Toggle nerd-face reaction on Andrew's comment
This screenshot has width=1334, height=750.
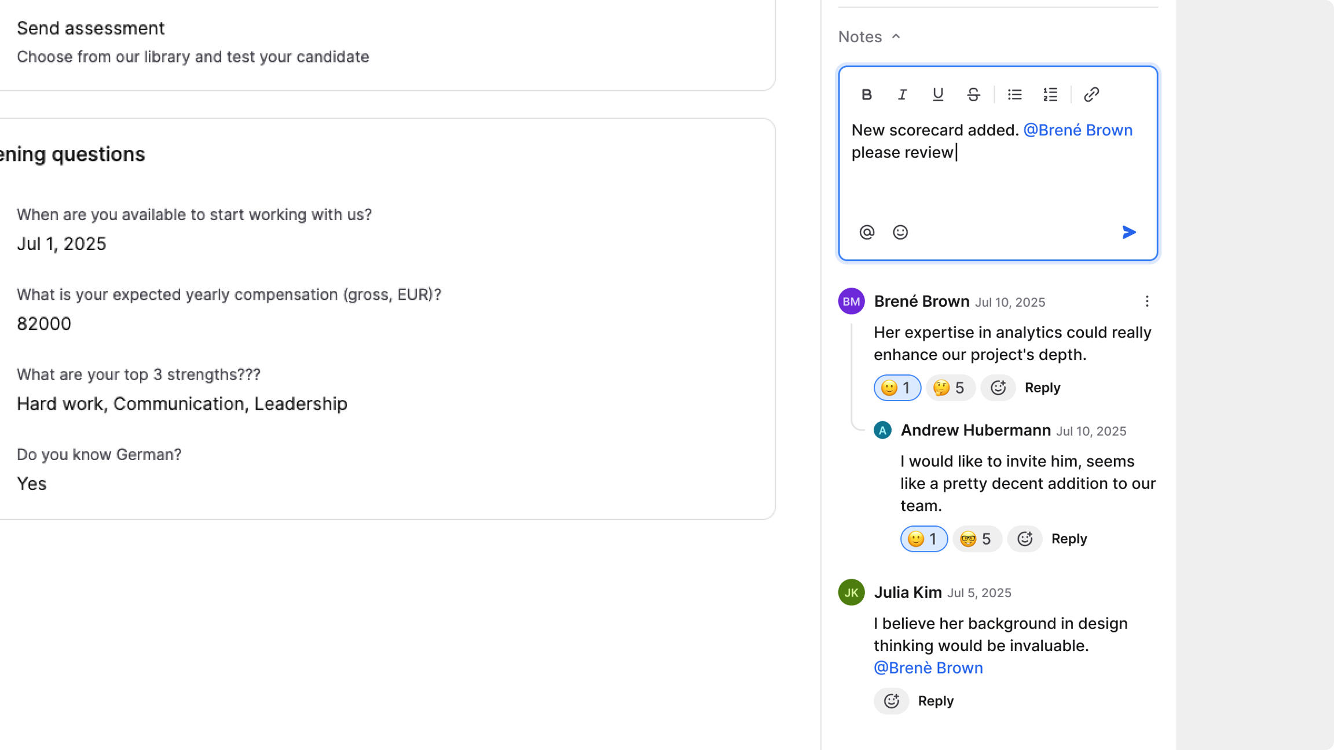pyautogui.click(x=977, y=539)
